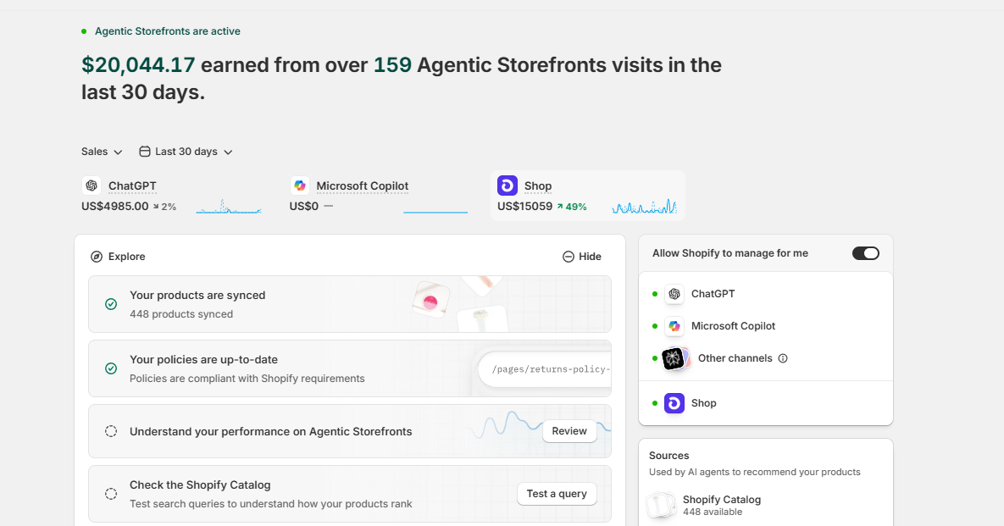Image resolution: width=1004 pixels, height=526 pixels.
Task: Click the US$0 Copilot sales value
Action: click(x=303, y=207)
